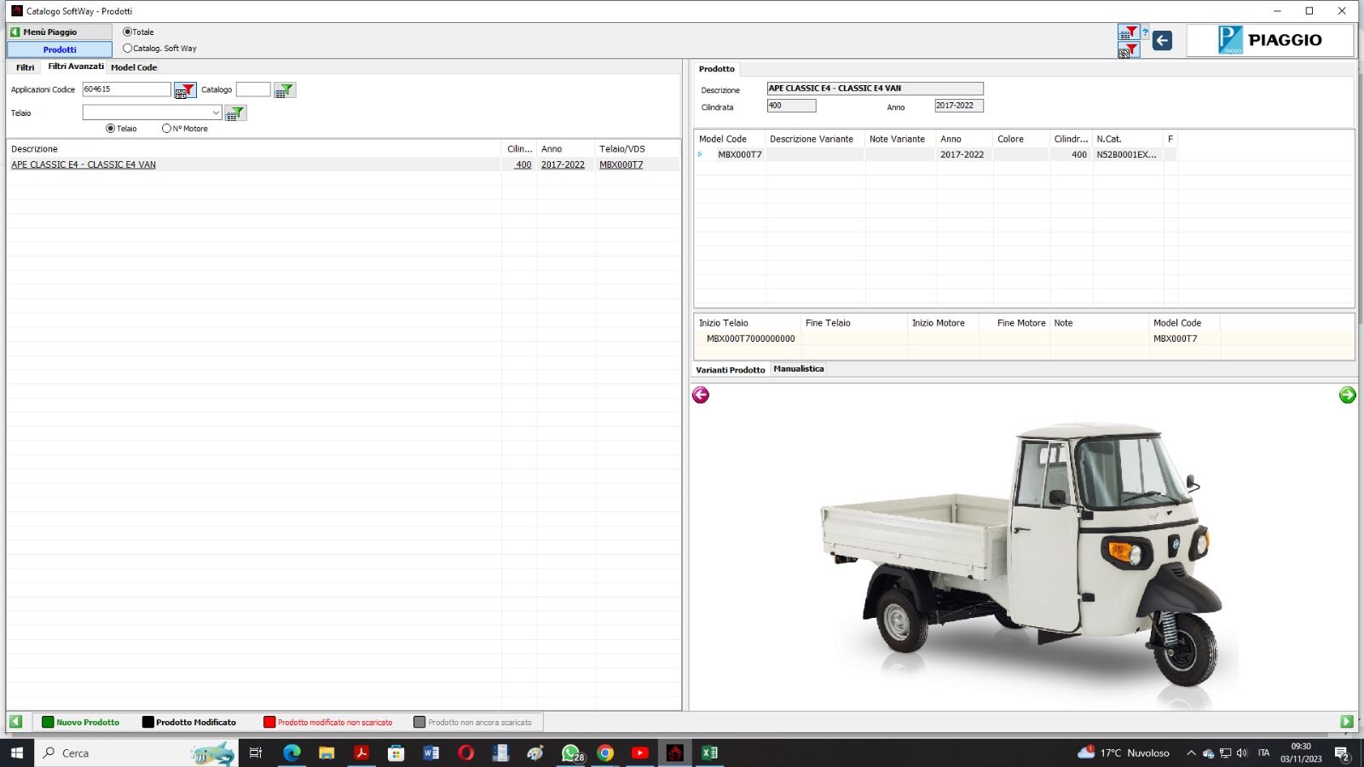Open APE CLASSIC E4 - CLASSIC E4 VAN link
The height and width of the screenshot is (767, 1364).
coord(84,164)
